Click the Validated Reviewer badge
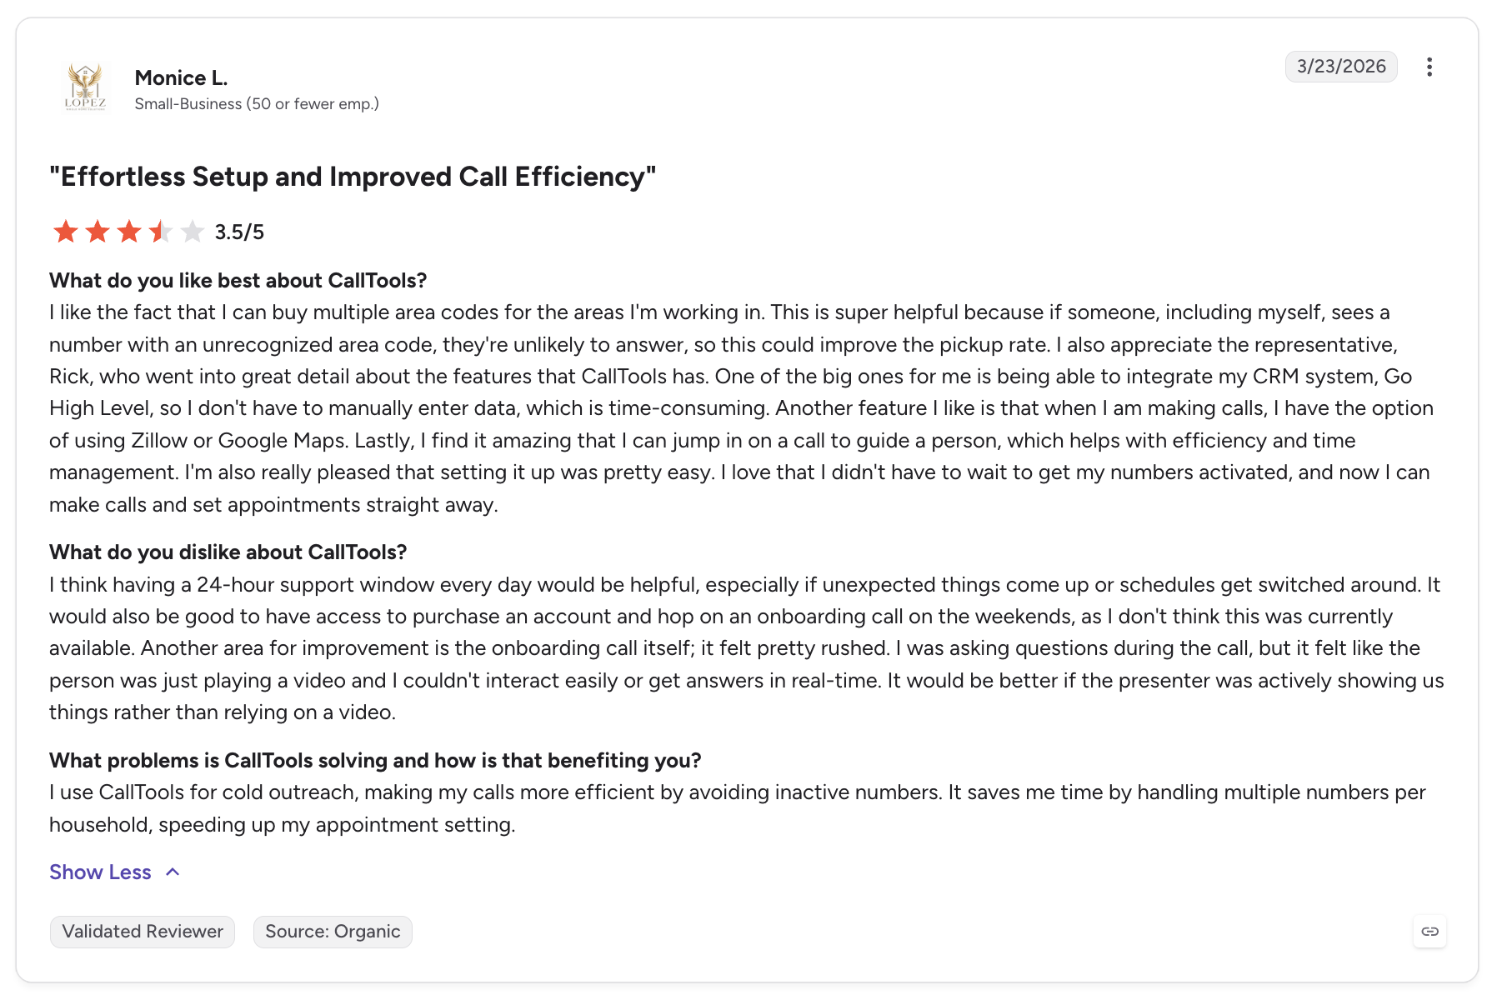The height and width of the screenshot is (995, 1492). tap(143, 932)
